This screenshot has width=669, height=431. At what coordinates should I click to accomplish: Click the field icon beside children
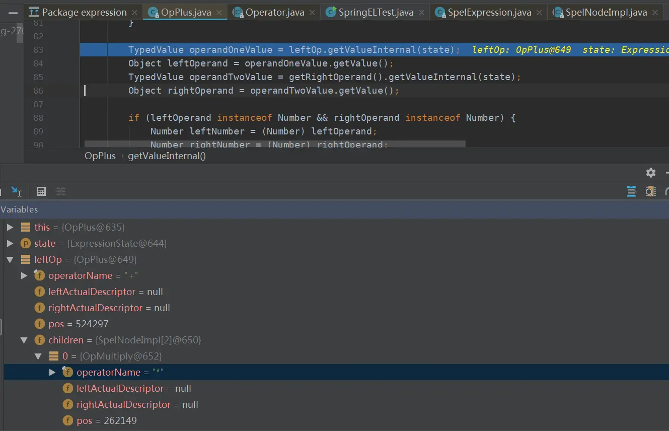pyautogui.click(x=40, y=340)
